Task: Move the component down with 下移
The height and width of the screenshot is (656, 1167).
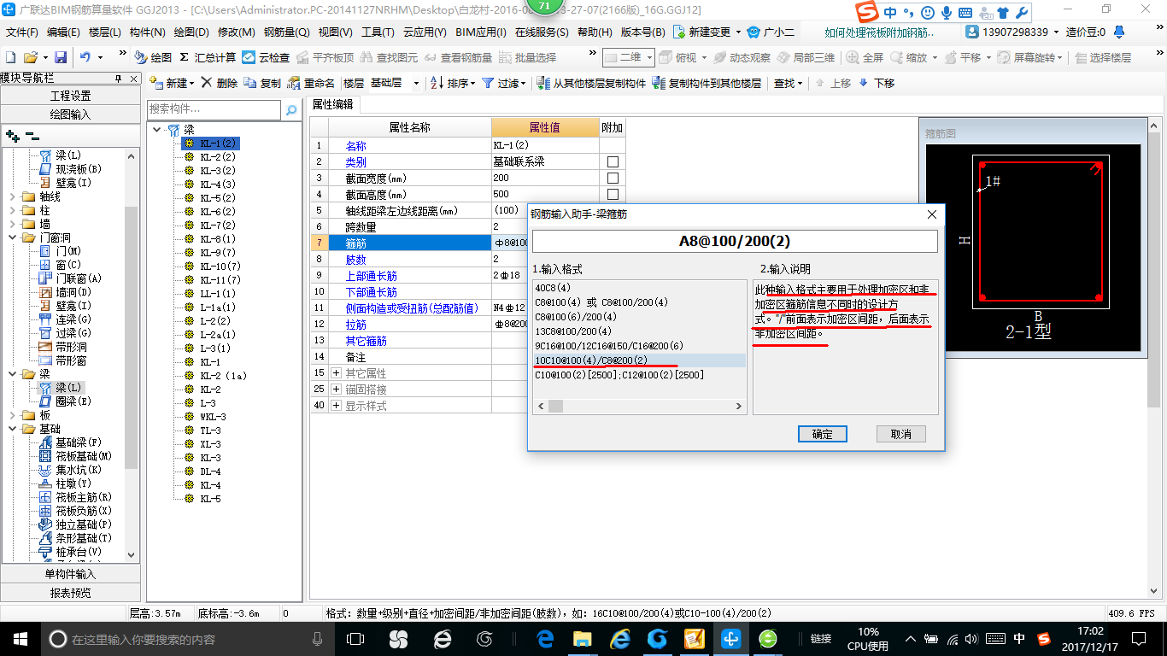Action: [x=877, y=83]
